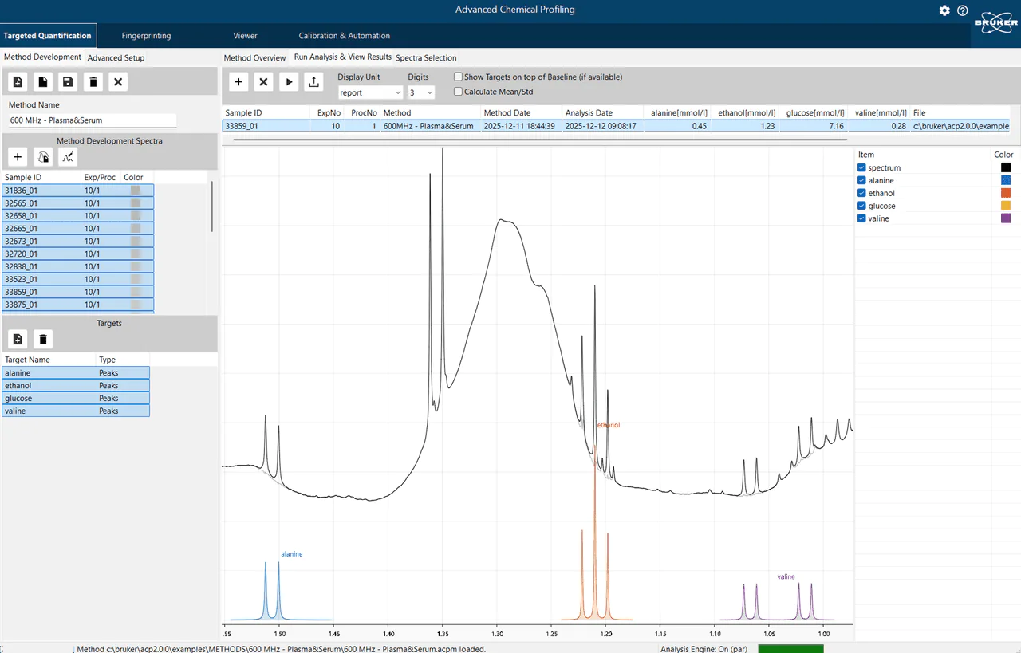Uncheck the valine legend item

coord(861,218)
